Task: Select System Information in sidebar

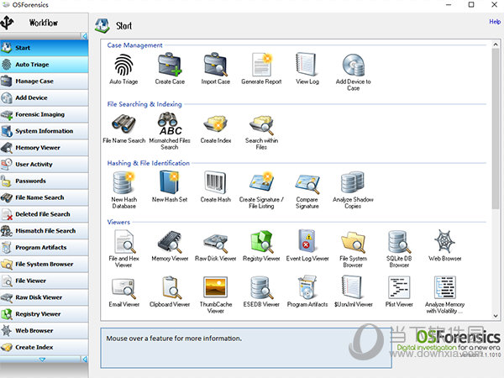Action: point(44,131)
